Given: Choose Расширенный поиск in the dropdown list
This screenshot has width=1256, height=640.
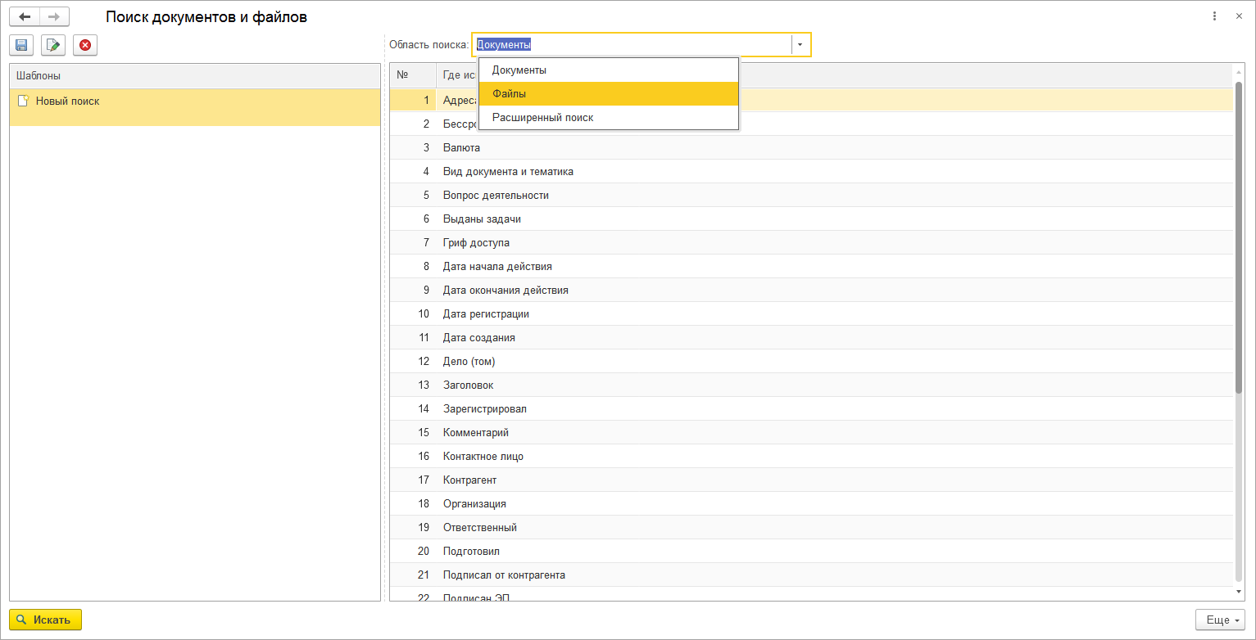Looking at the screenshot, I should point(609,118).
